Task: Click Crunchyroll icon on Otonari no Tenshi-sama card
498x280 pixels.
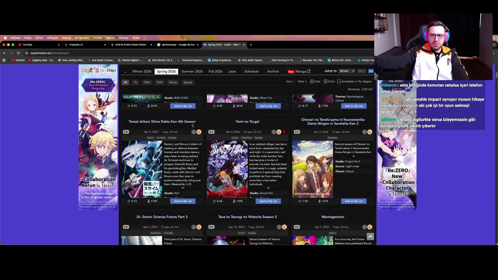Action: [x=370, y=132]
